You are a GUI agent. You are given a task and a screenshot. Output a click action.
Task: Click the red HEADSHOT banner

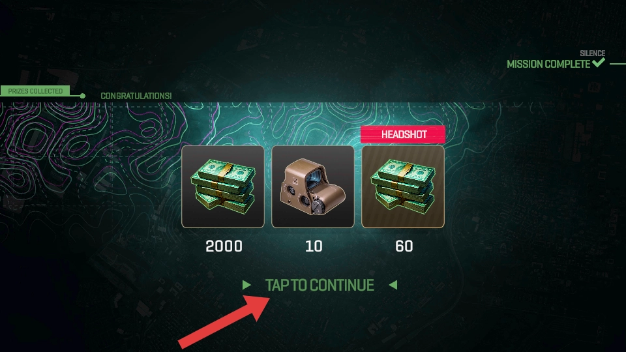tap(403, 134)
